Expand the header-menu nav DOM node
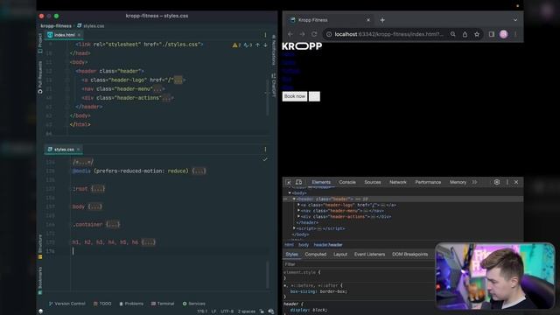 point(298,211)
